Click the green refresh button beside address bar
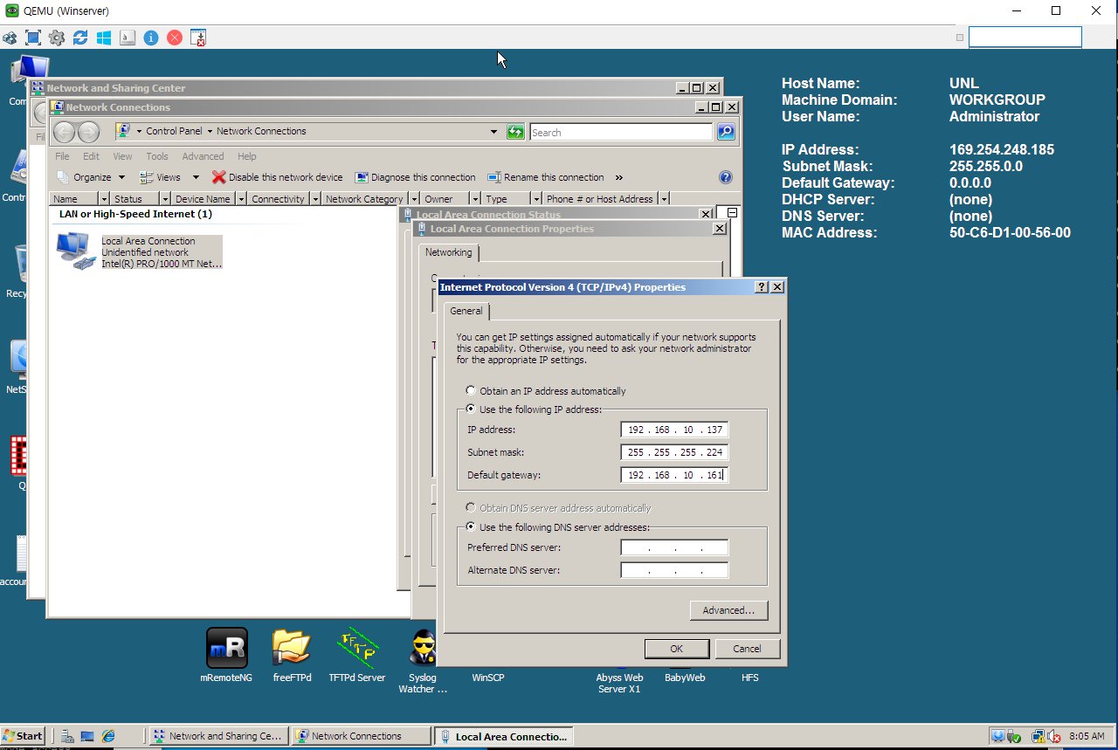Image resolution: width=1118 pixels, height=750 pixels. (516, 132)
